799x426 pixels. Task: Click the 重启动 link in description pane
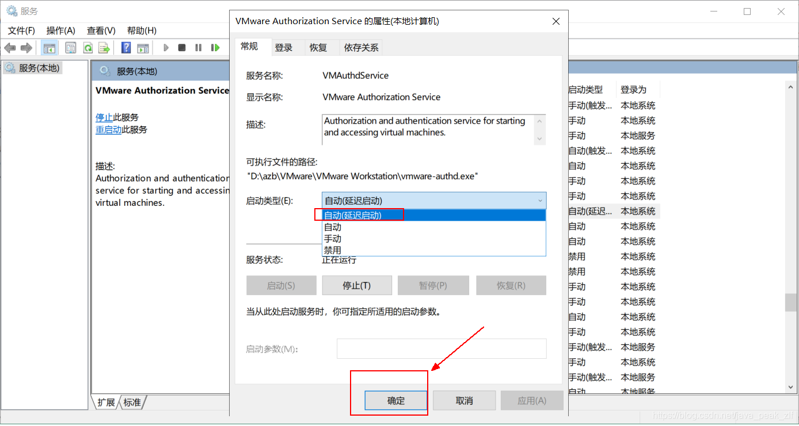coord(108,130)
